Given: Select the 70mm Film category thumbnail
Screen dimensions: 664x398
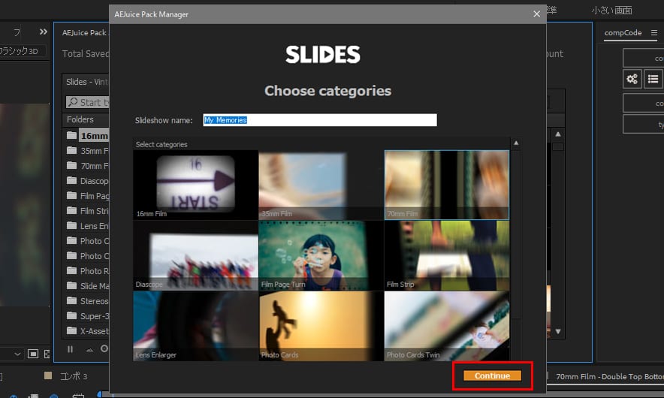Looking at the screenshot, I should (447, 185).
